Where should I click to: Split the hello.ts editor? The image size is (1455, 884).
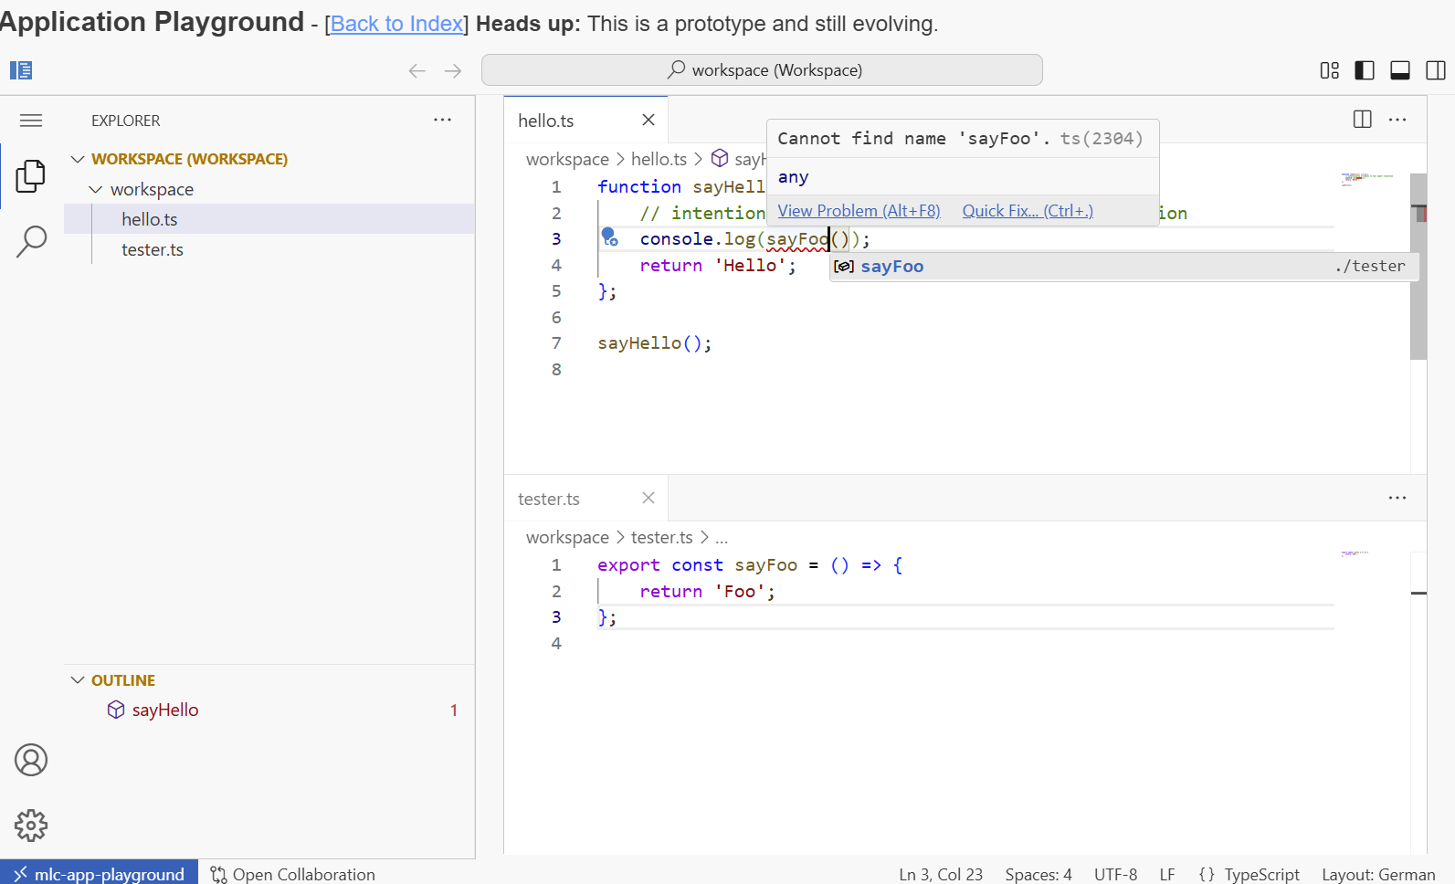(1362, 120)
